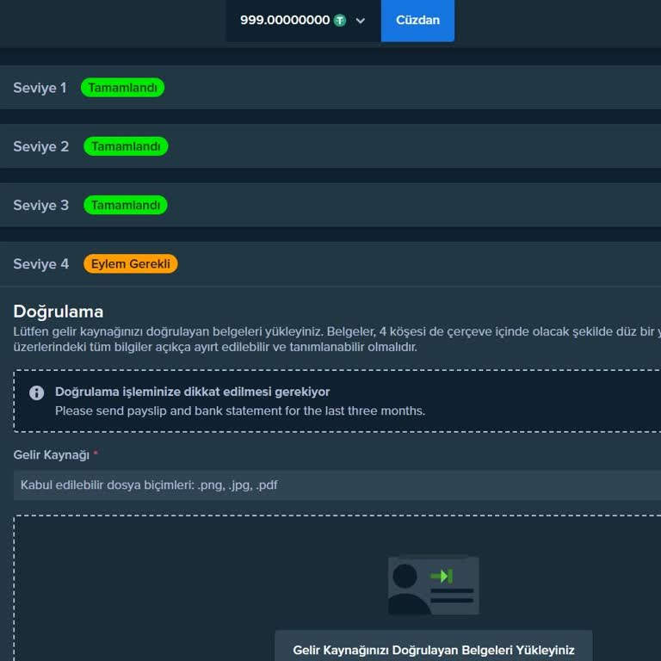Click the orange Eylem Gerekli badge
Image resolution: width=661 pixels, height=661 pixels.
pos(130,264)
